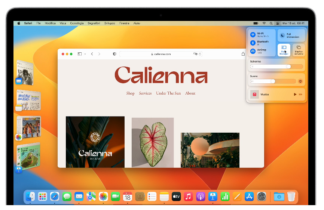Image resolution: width=324 pixels, height=210 pixels.
Task: Open the Segnalibri menu
Action: [94, 23]
